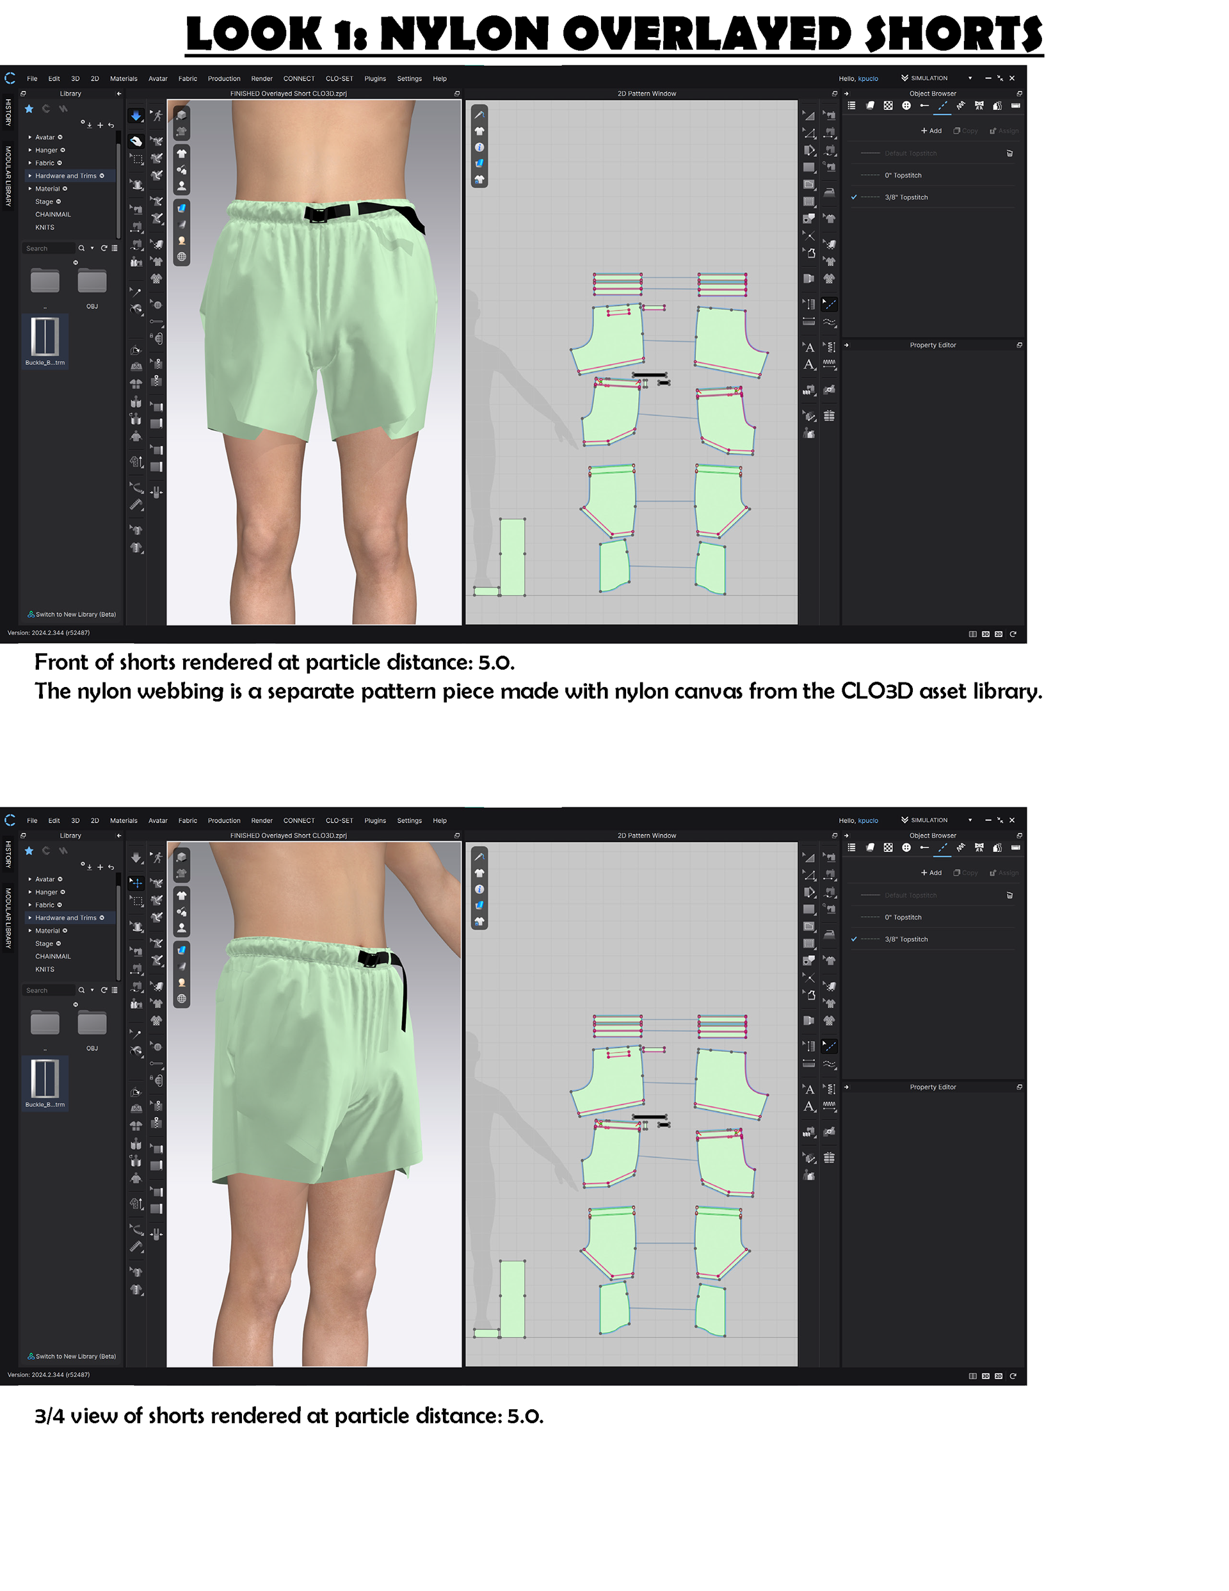This screenshot has height=1591, width=1229.
Task: Select the 0" Topstitch row in front-view Object Browser
Action: [x=933, y=175]
